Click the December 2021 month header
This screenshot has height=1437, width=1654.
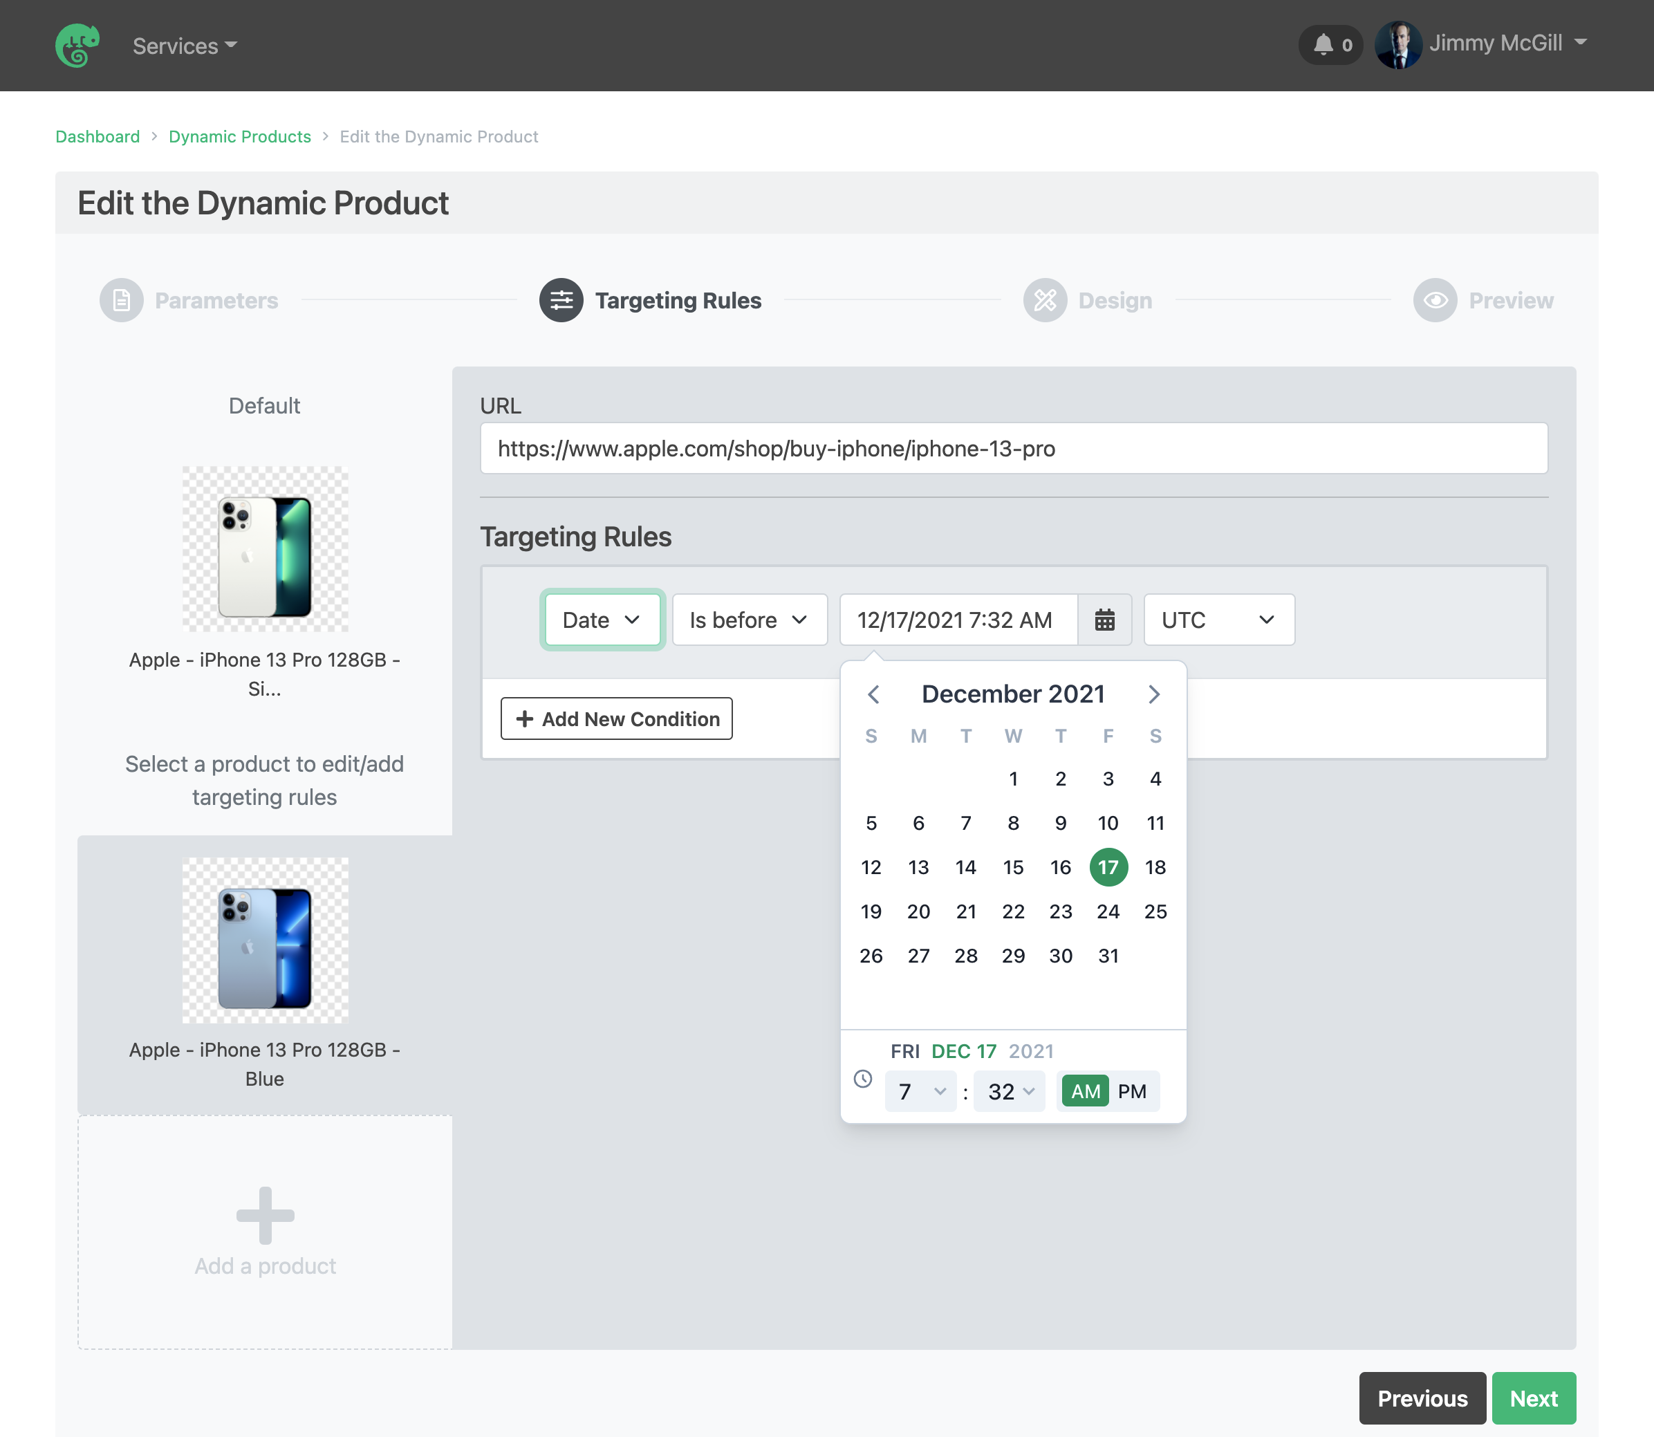coord(1014,694)
